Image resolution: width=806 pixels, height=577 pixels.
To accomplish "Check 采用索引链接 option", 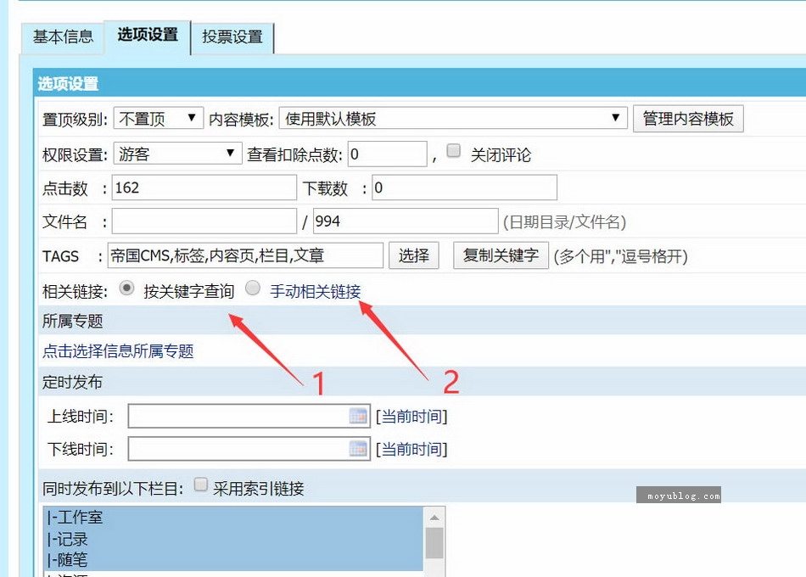I will [x=200, y=484].
